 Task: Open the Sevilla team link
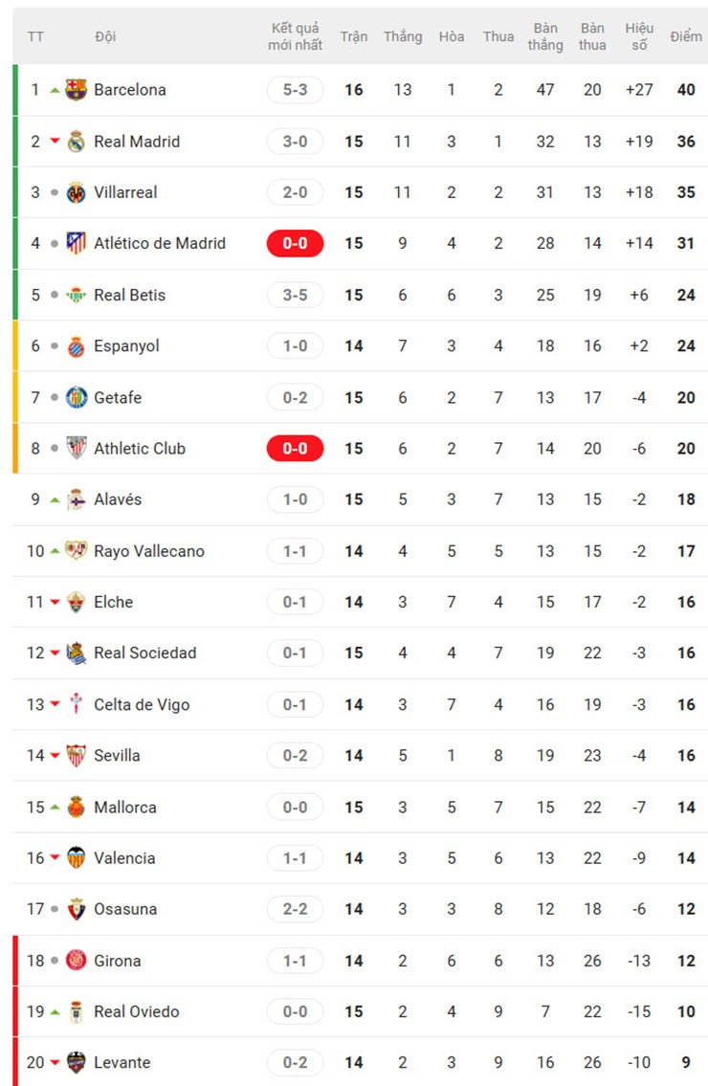click(117, 756)
